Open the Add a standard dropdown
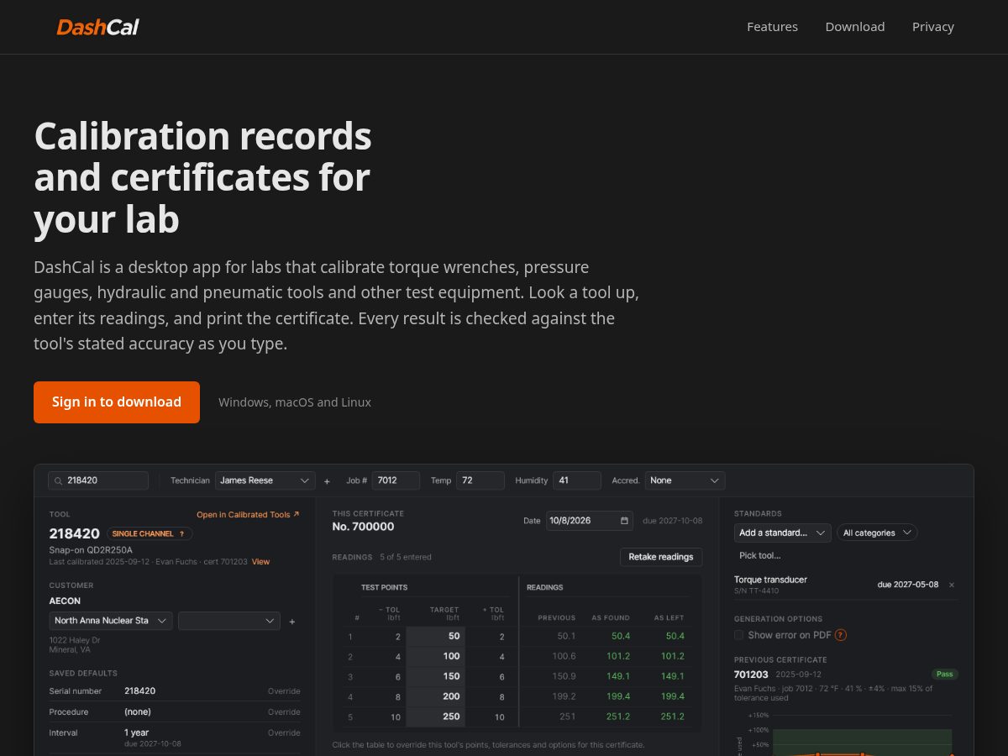 (x=783, y=533)
